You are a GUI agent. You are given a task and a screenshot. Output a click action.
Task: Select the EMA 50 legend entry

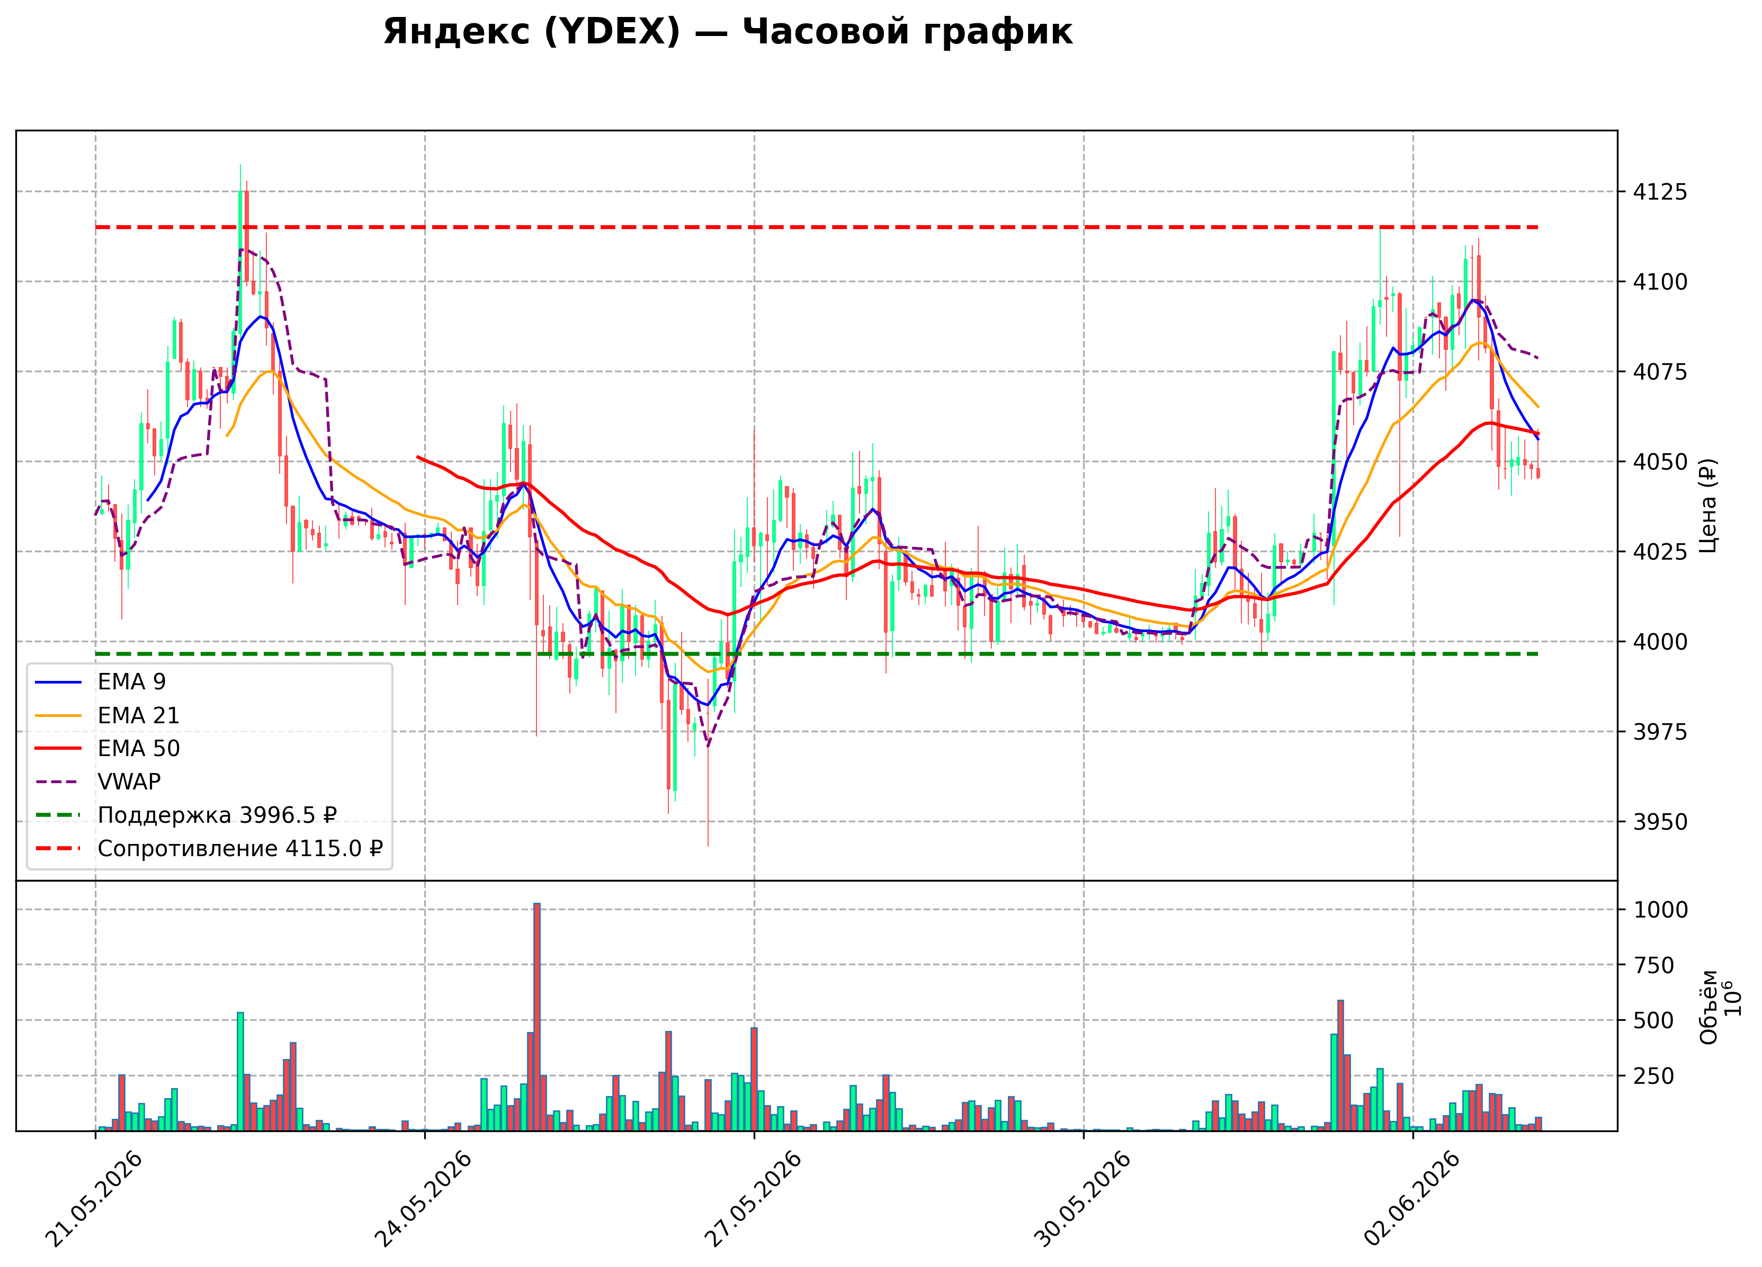(107, 749)
